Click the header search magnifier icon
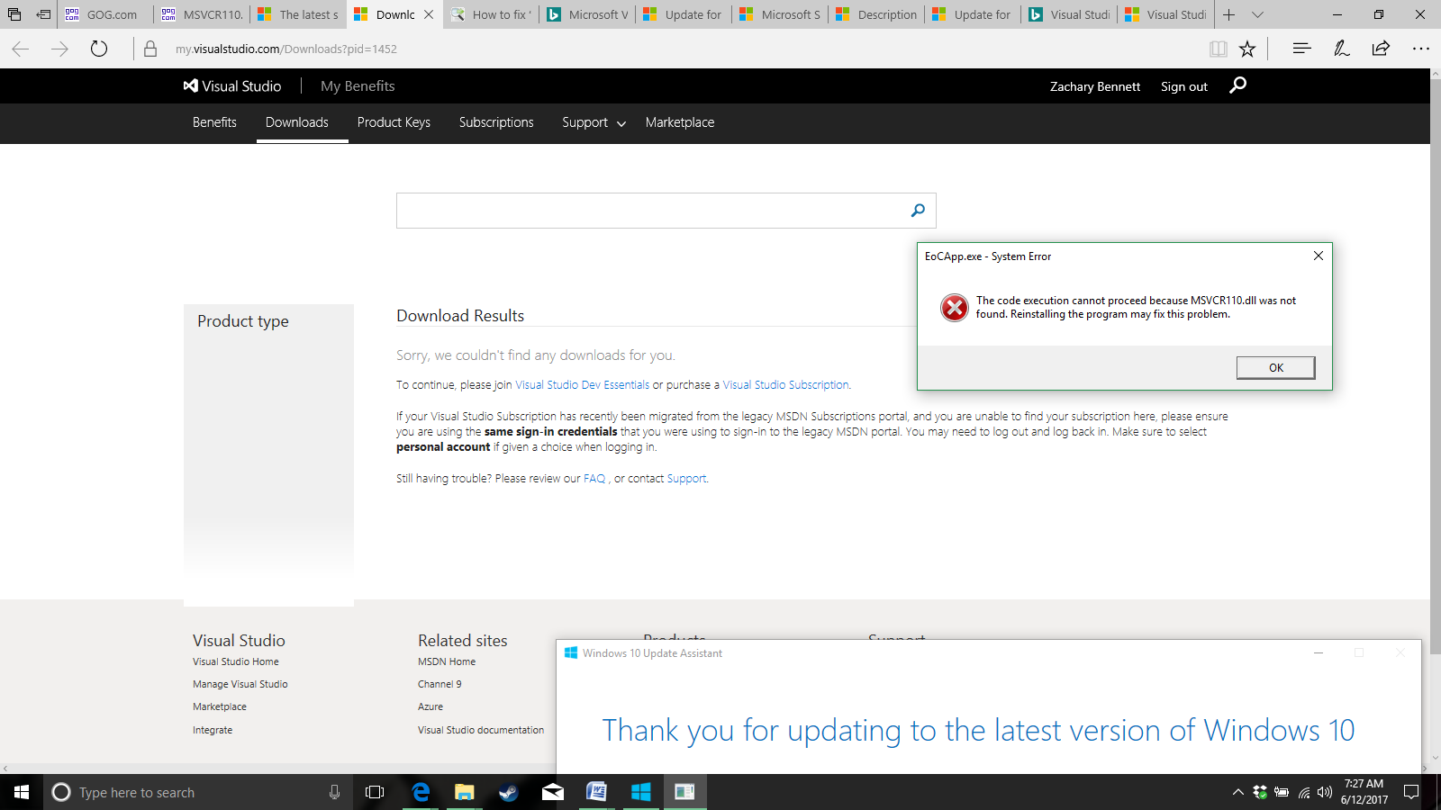The width and height of the screenshot is (1441, 810). (x=1238, y=85)
